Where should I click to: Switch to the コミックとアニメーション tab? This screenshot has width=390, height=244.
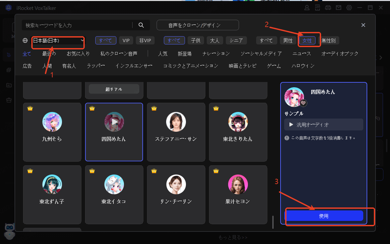191,66
